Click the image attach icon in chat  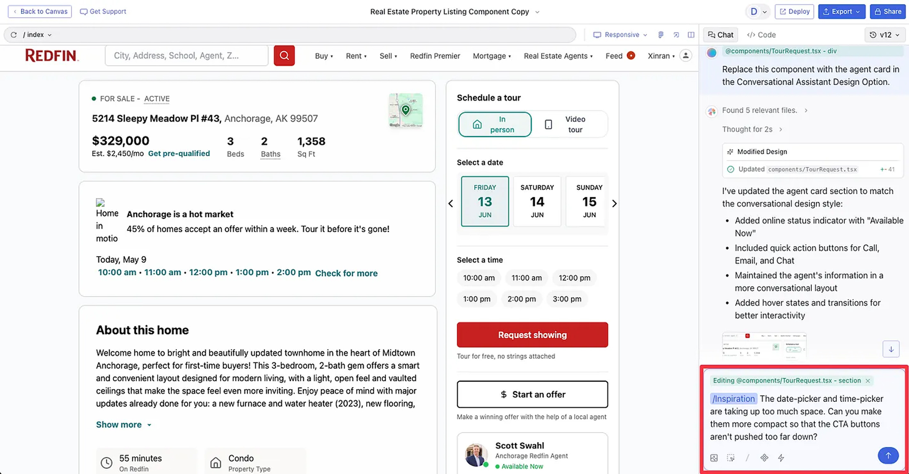click(x=713, y=458)
